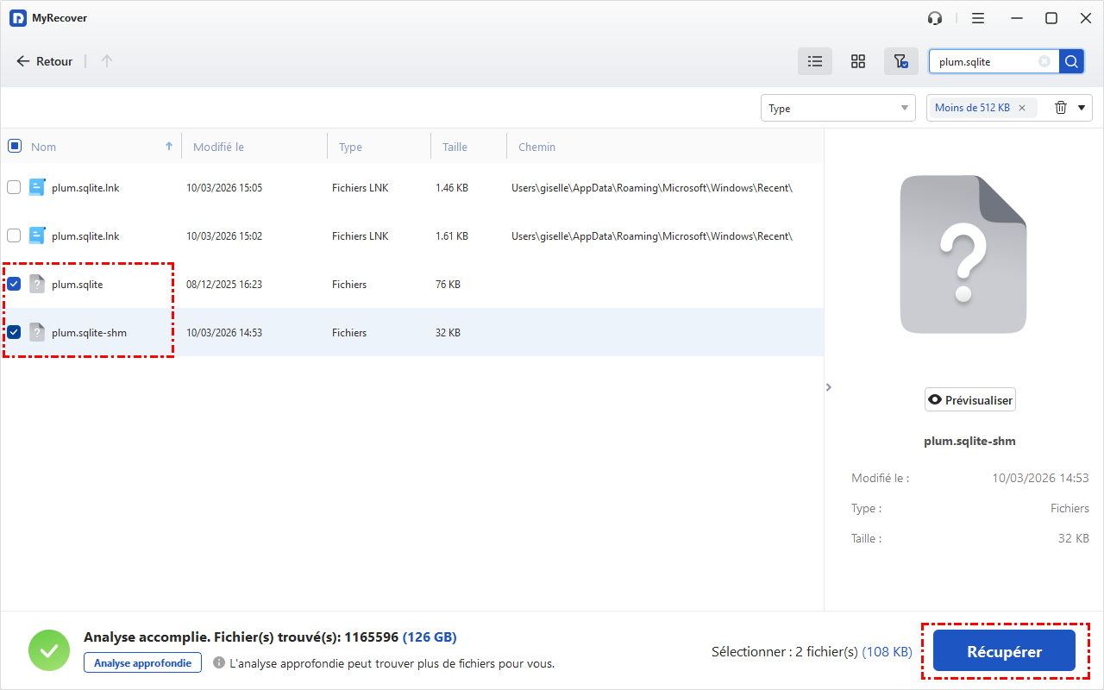Uncheck the plum.sqlite file checkbox
Screen dimensions: 1104x690
(14, 284)
